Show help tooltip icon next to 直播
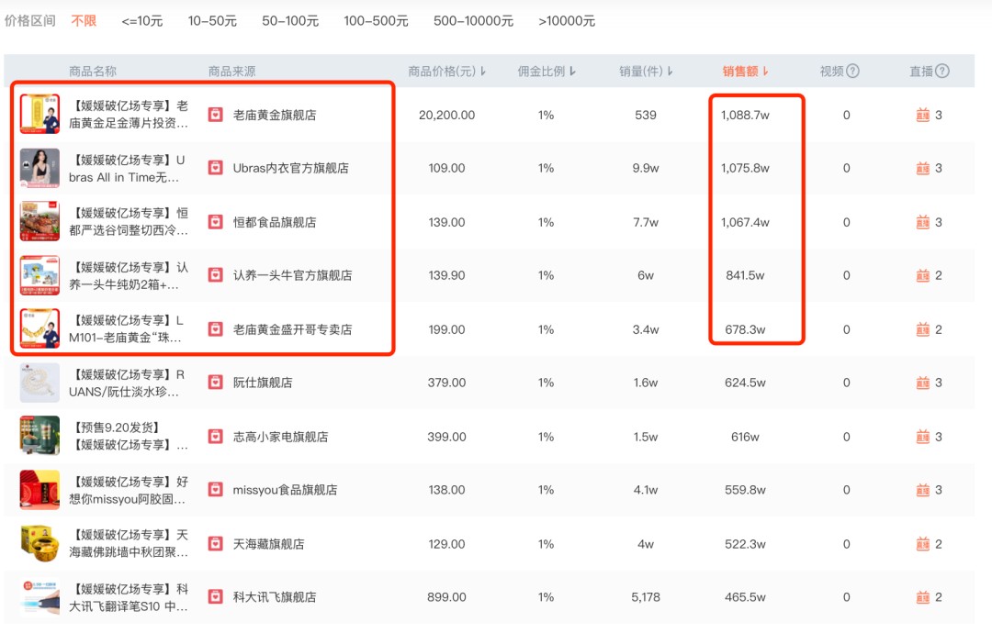This screenshot has height=633, width=992. 942,71
